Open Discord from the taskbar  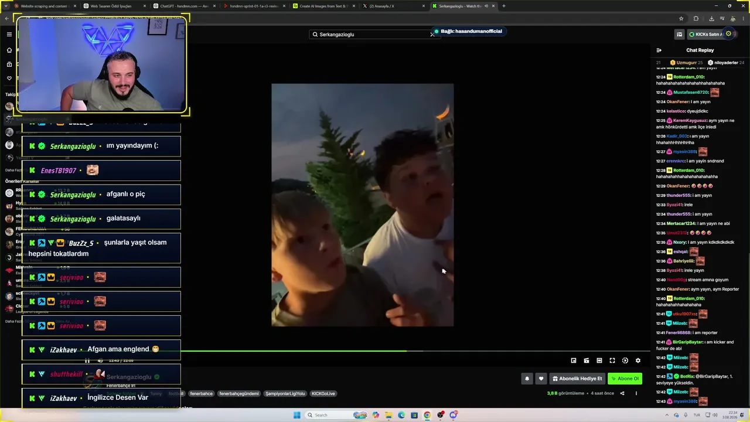(453, 415)
